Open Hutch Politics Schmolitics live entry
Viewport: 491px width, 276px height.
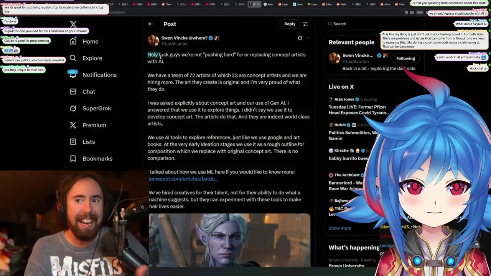pos(353,131)
